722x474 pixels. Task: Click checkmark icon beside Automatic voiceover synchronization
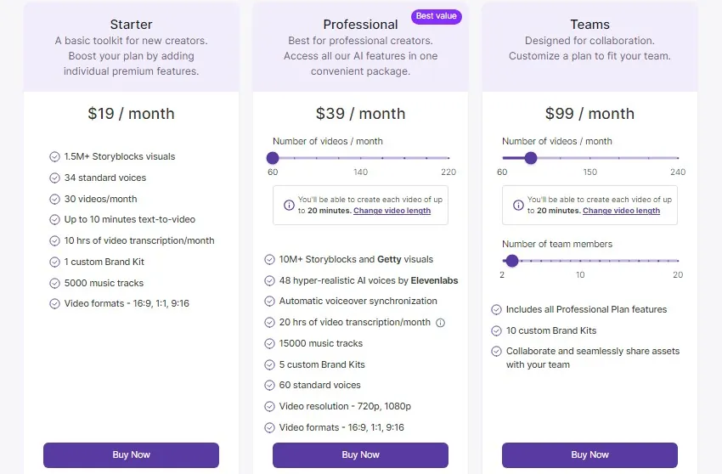coord(270,302)
